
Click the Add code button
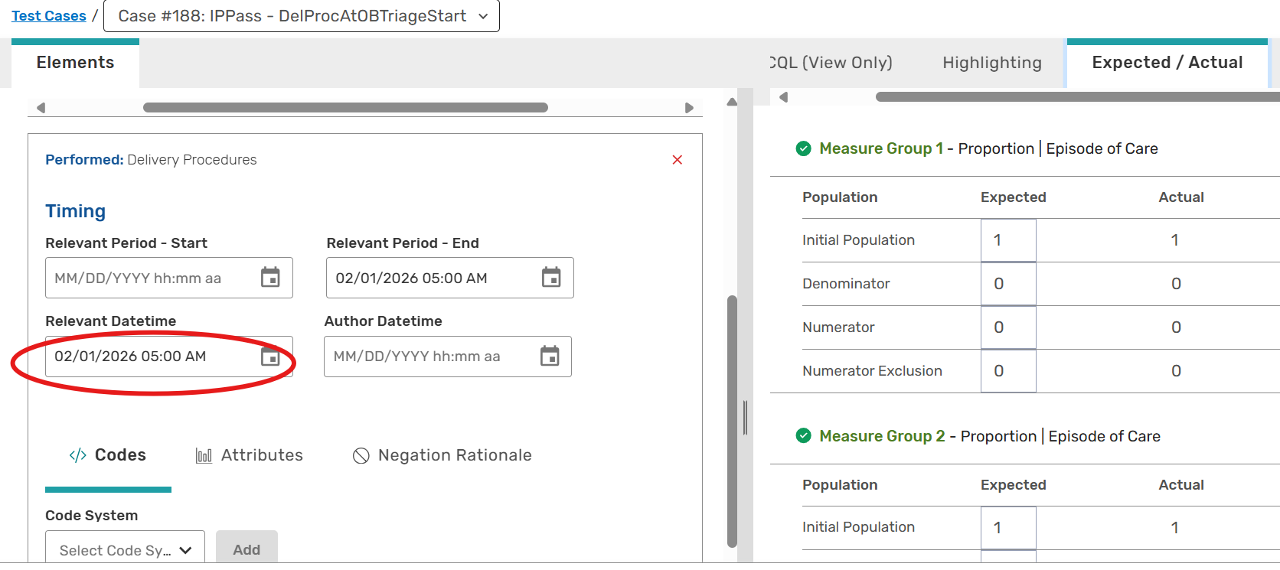click(x=247, y=549)
